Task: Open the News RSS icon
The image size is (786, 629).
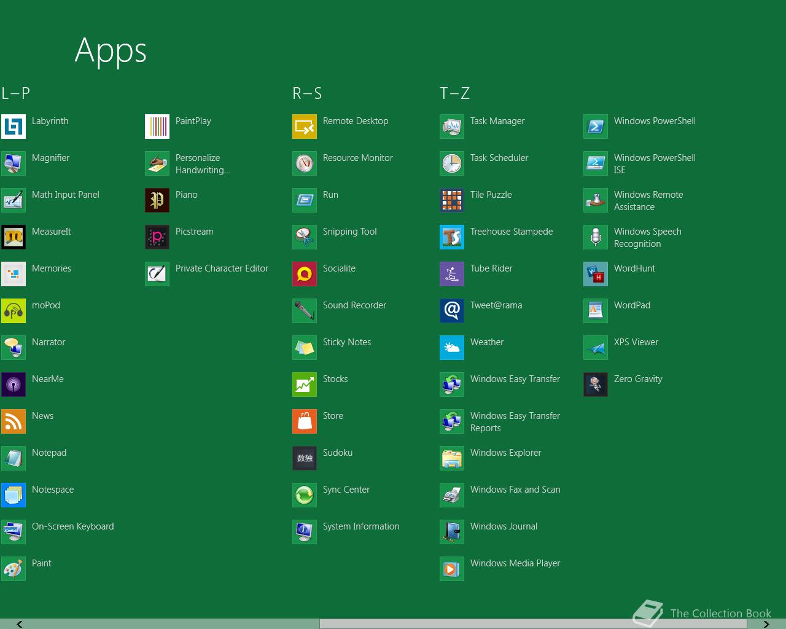Action: 14,421
